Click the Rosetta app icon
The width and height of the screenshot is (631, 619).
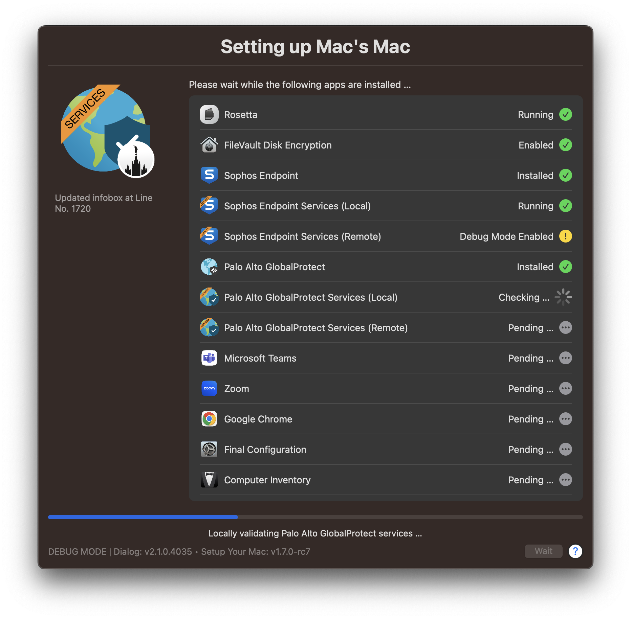tap(209, 114)
